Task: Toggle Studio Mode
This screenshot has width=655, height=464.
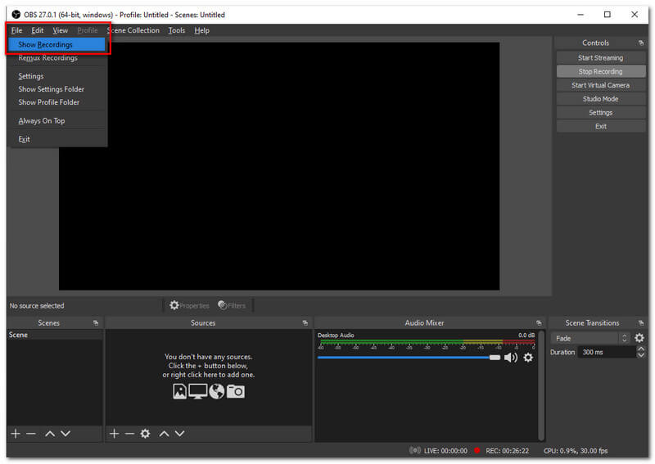Action: (600, 99)
